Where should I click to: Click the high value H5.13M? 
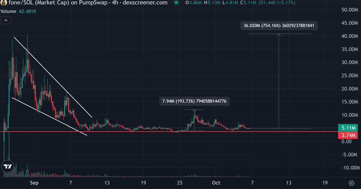click(212, 3)
